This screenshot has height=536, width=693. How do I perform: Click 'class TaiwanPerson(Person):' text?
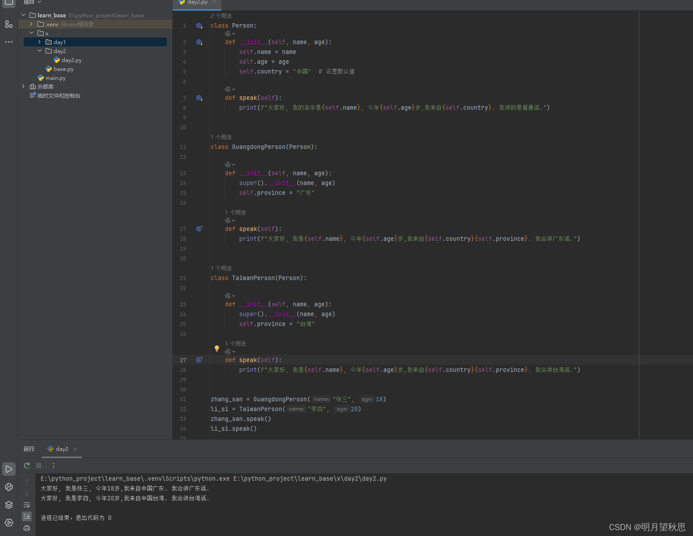click(259, 278)
